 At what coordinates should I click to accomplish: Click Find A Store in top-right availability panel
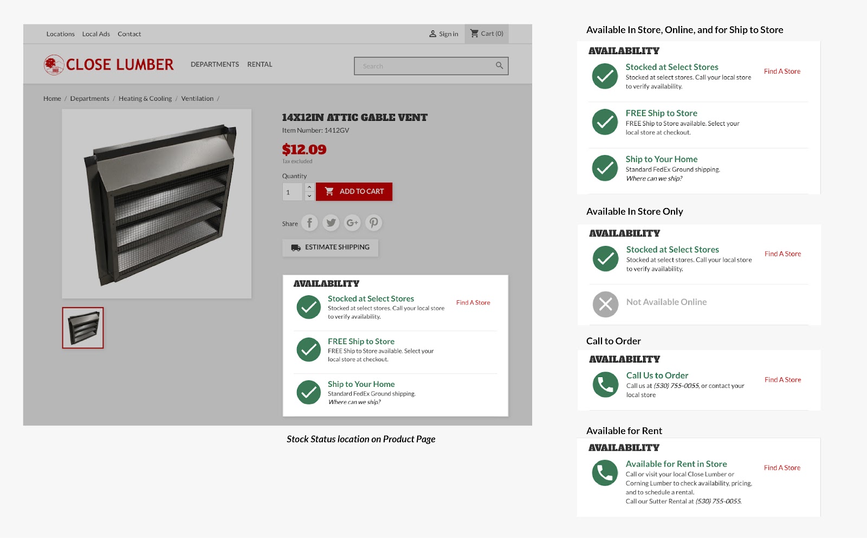782,72
